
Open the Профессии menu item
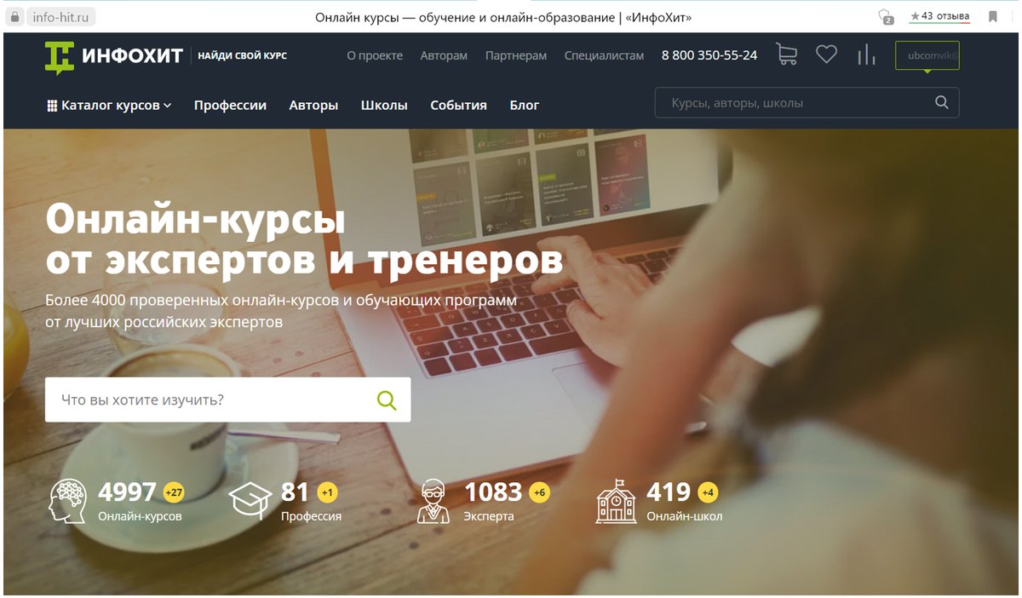230,106
